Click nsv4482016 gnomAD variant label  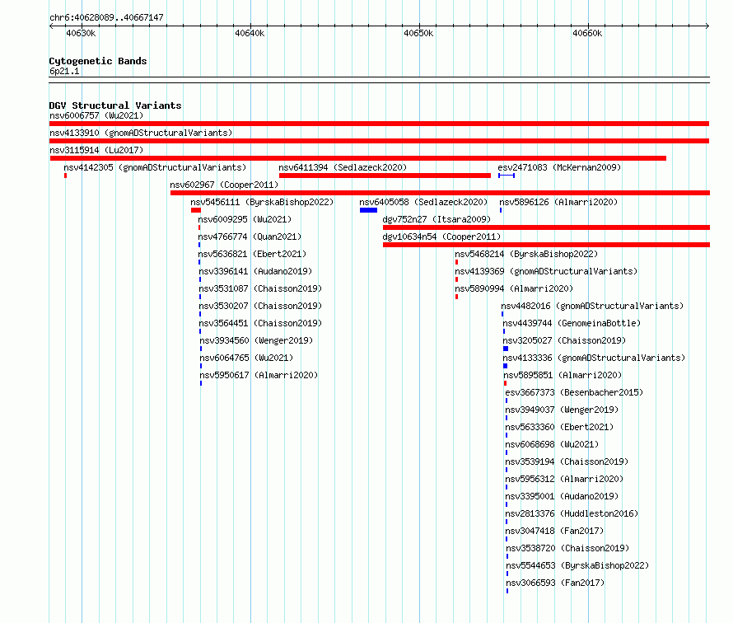click(592, 306)
